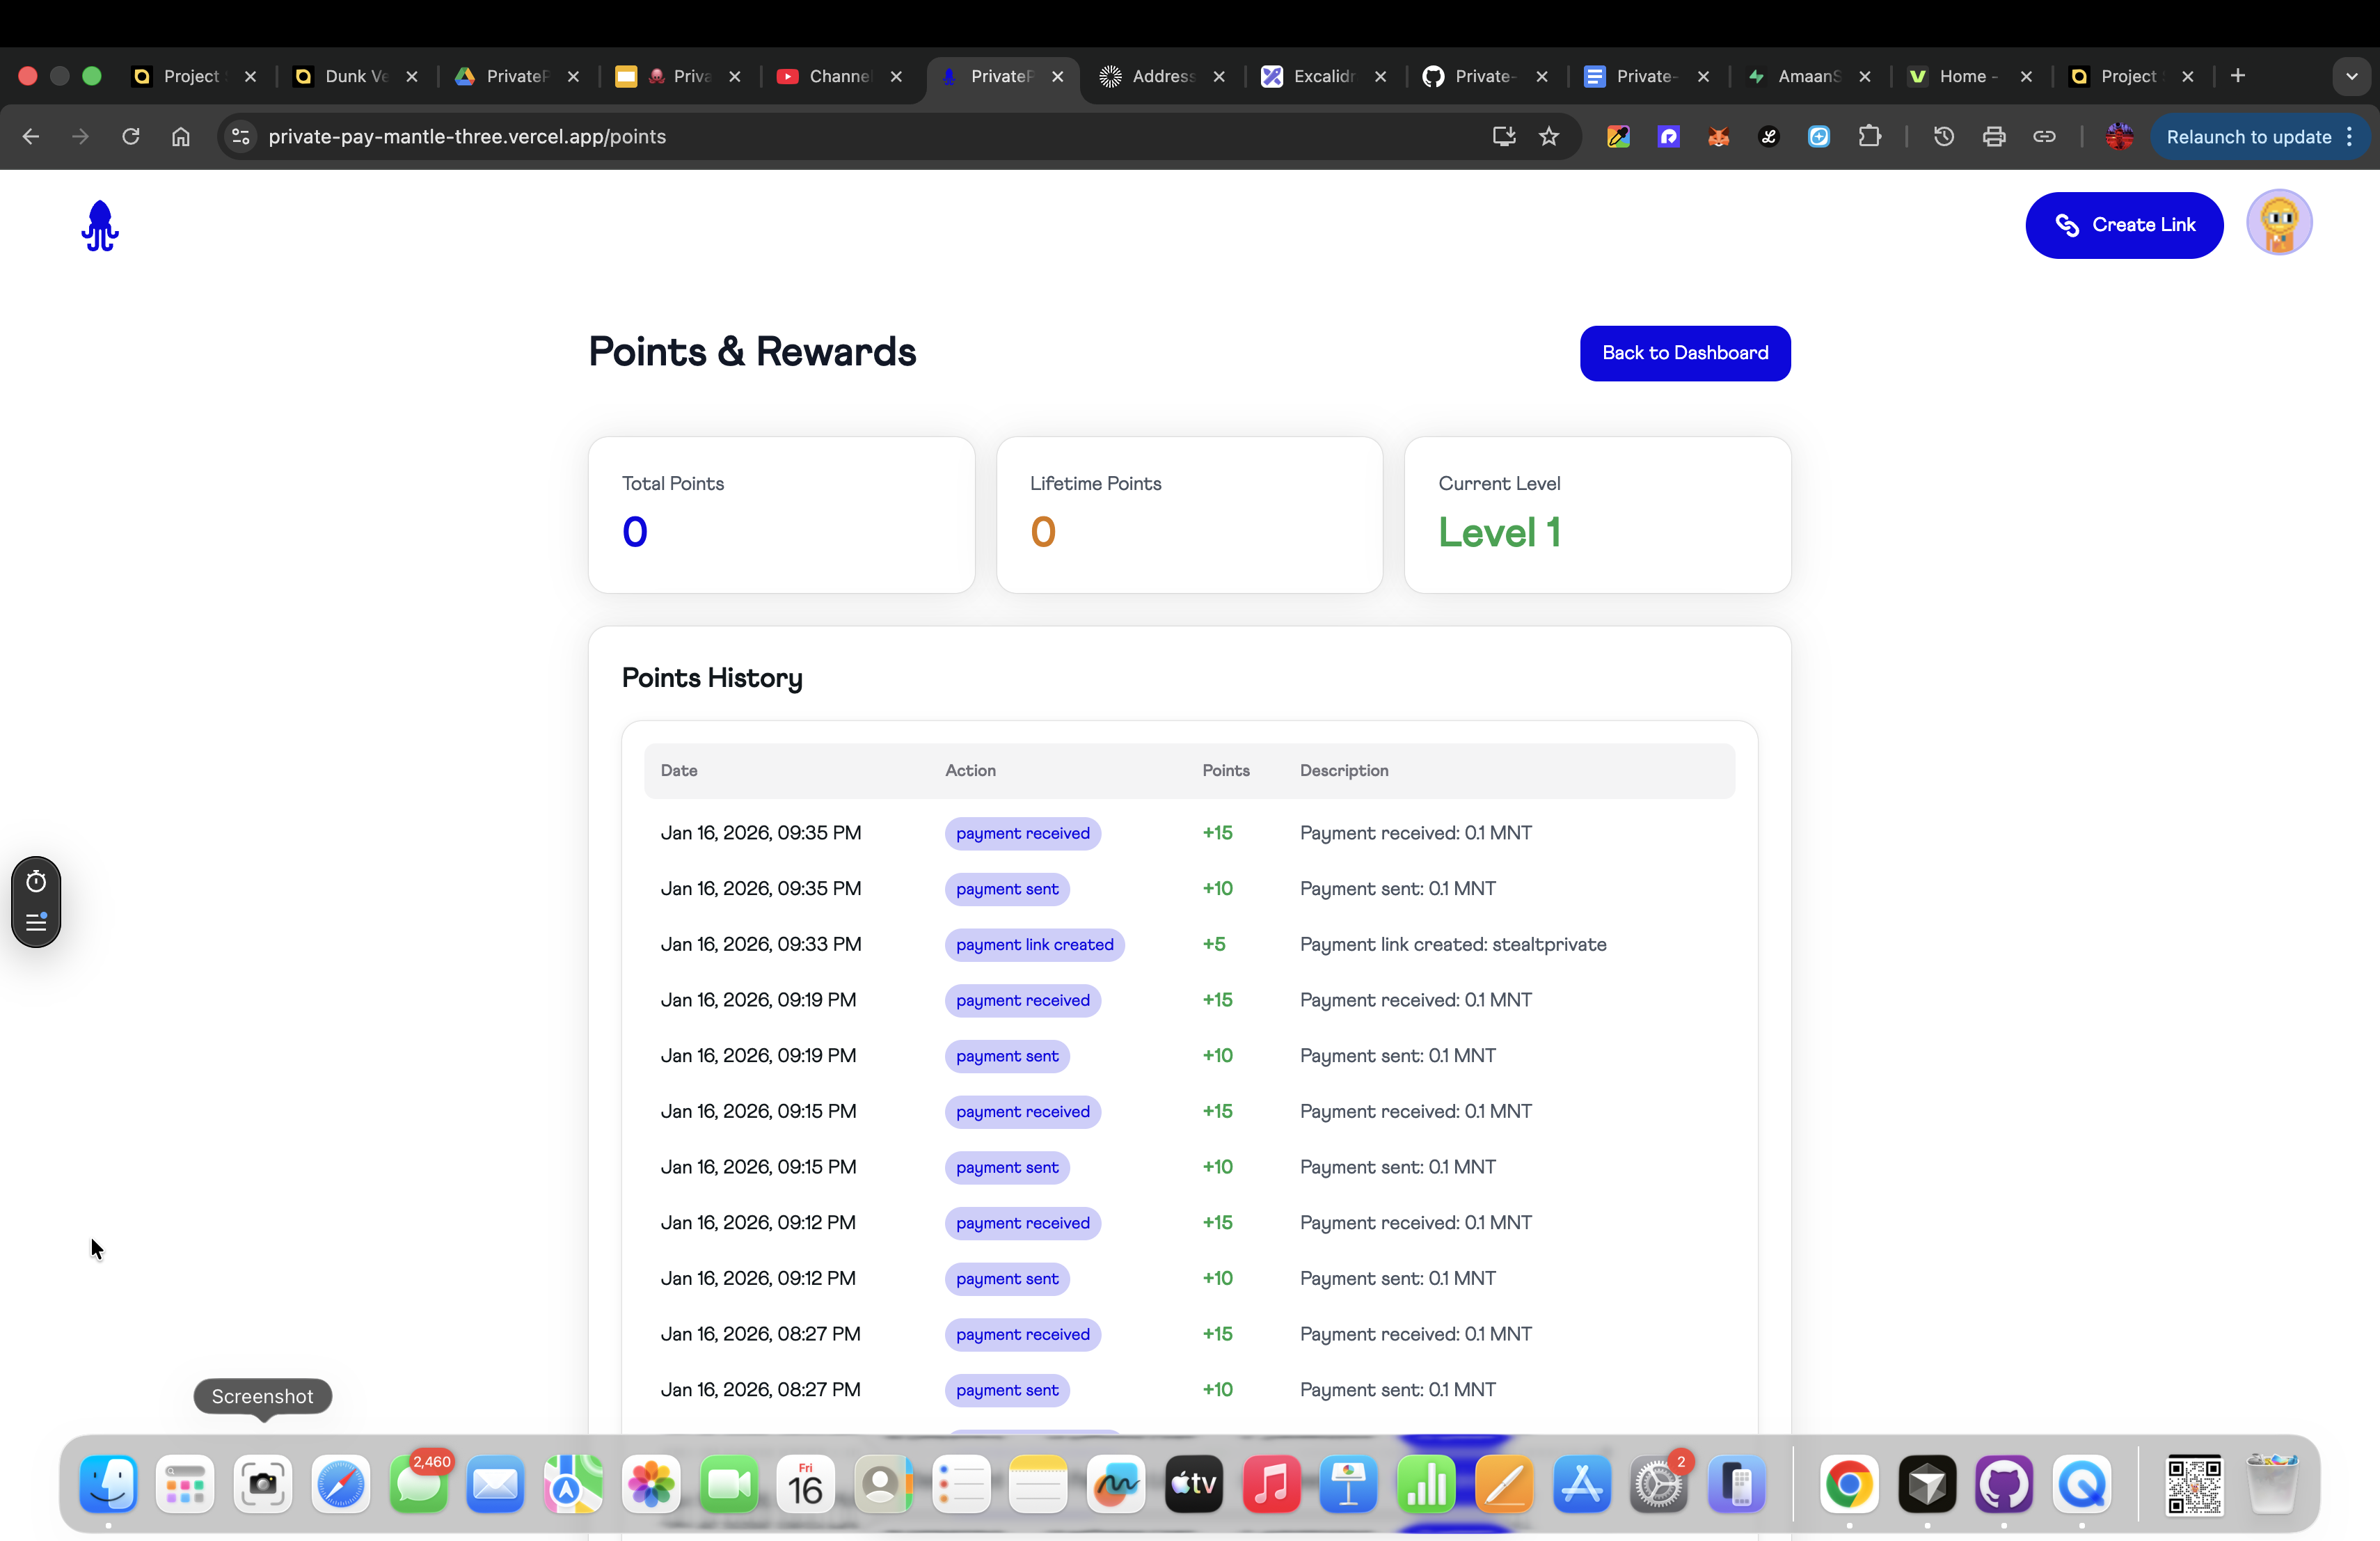Image resolution: width=2380 pixels, height=1541 pixels.
Task: Open the Chrome Extensions puzzle icon
Action: coord(1869,137)
